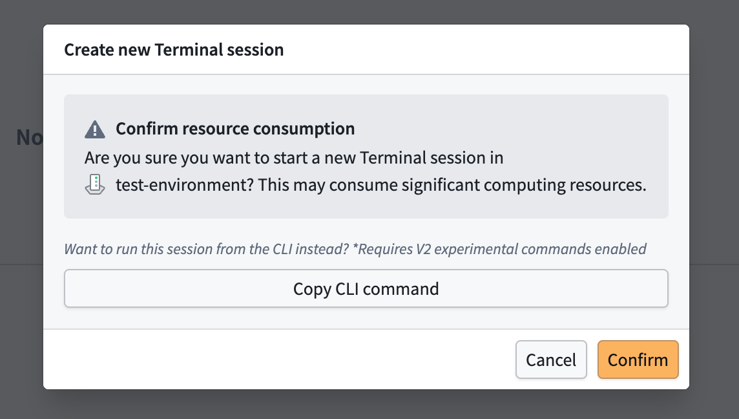Click the test-environment name text
The width and height of the screenshot is (739, 419).
click(x=185, y=184)
